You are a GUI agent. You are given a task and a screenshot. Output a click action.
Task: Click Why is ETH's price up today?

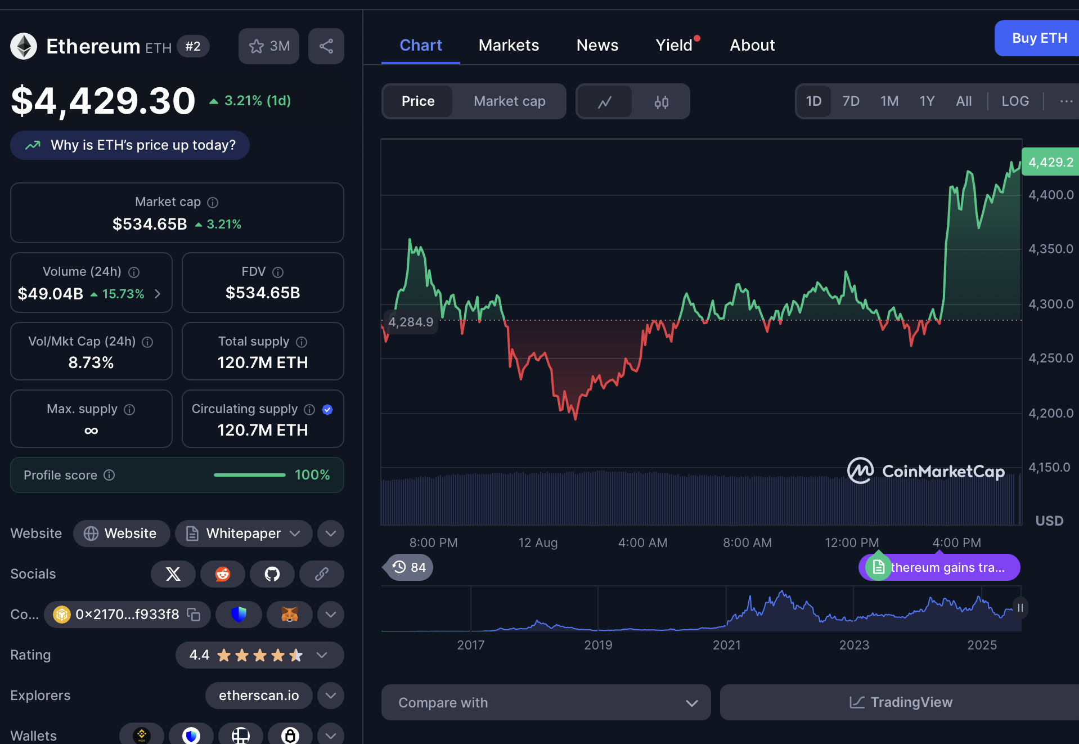point(130,145)
